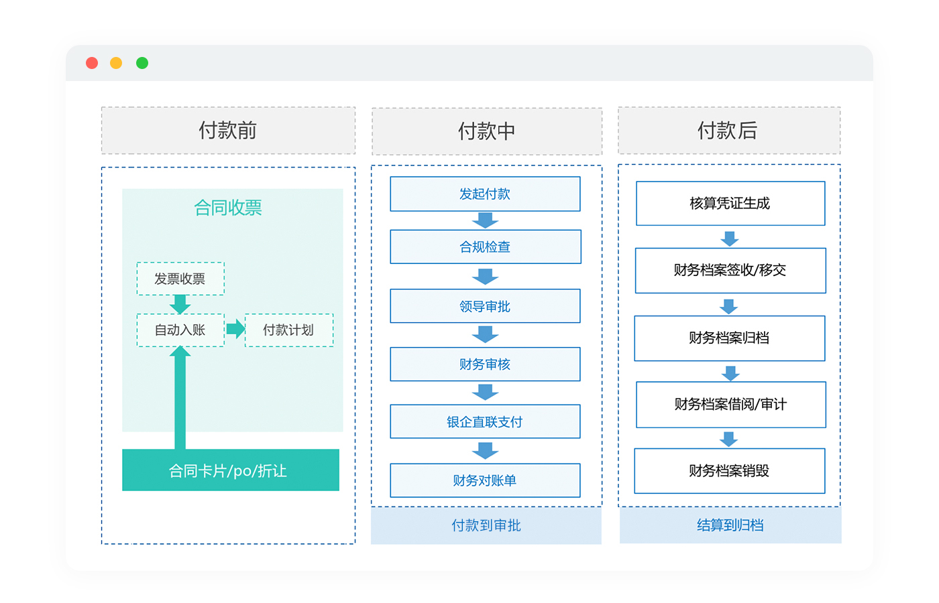Click tall arrow above 合同卡片/po/折让
The image size is (939, 603).
click(x=180, y=398)
